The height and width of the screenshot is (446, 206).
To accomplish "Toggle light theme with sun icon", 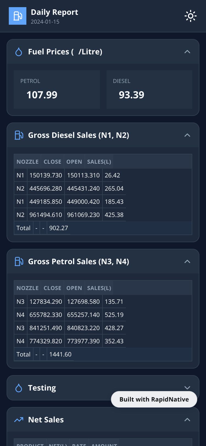I will 190,16.
